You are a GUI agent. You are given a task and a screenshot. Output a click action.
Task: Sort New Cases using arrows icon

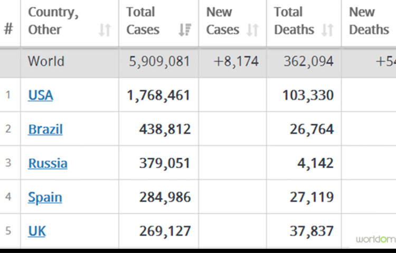253,31
